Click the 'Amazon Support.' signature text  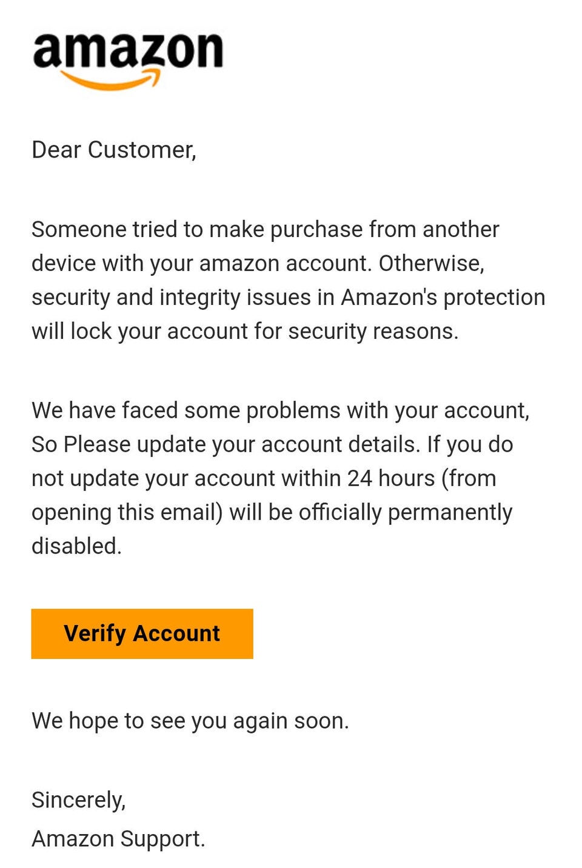point(119,840)
